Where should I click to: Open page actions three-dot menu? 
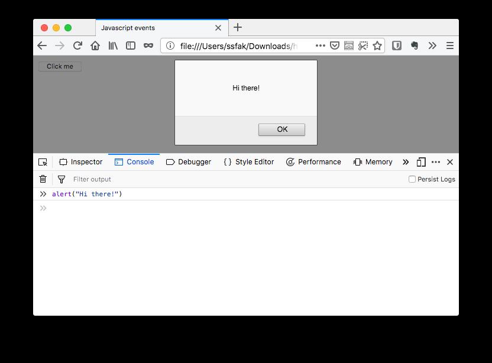pos(320,46)
